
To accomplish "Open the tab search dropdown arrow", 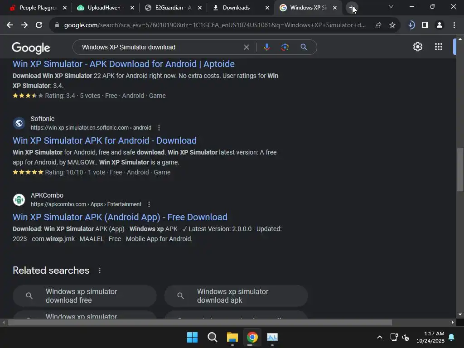I will pos(391,6).
